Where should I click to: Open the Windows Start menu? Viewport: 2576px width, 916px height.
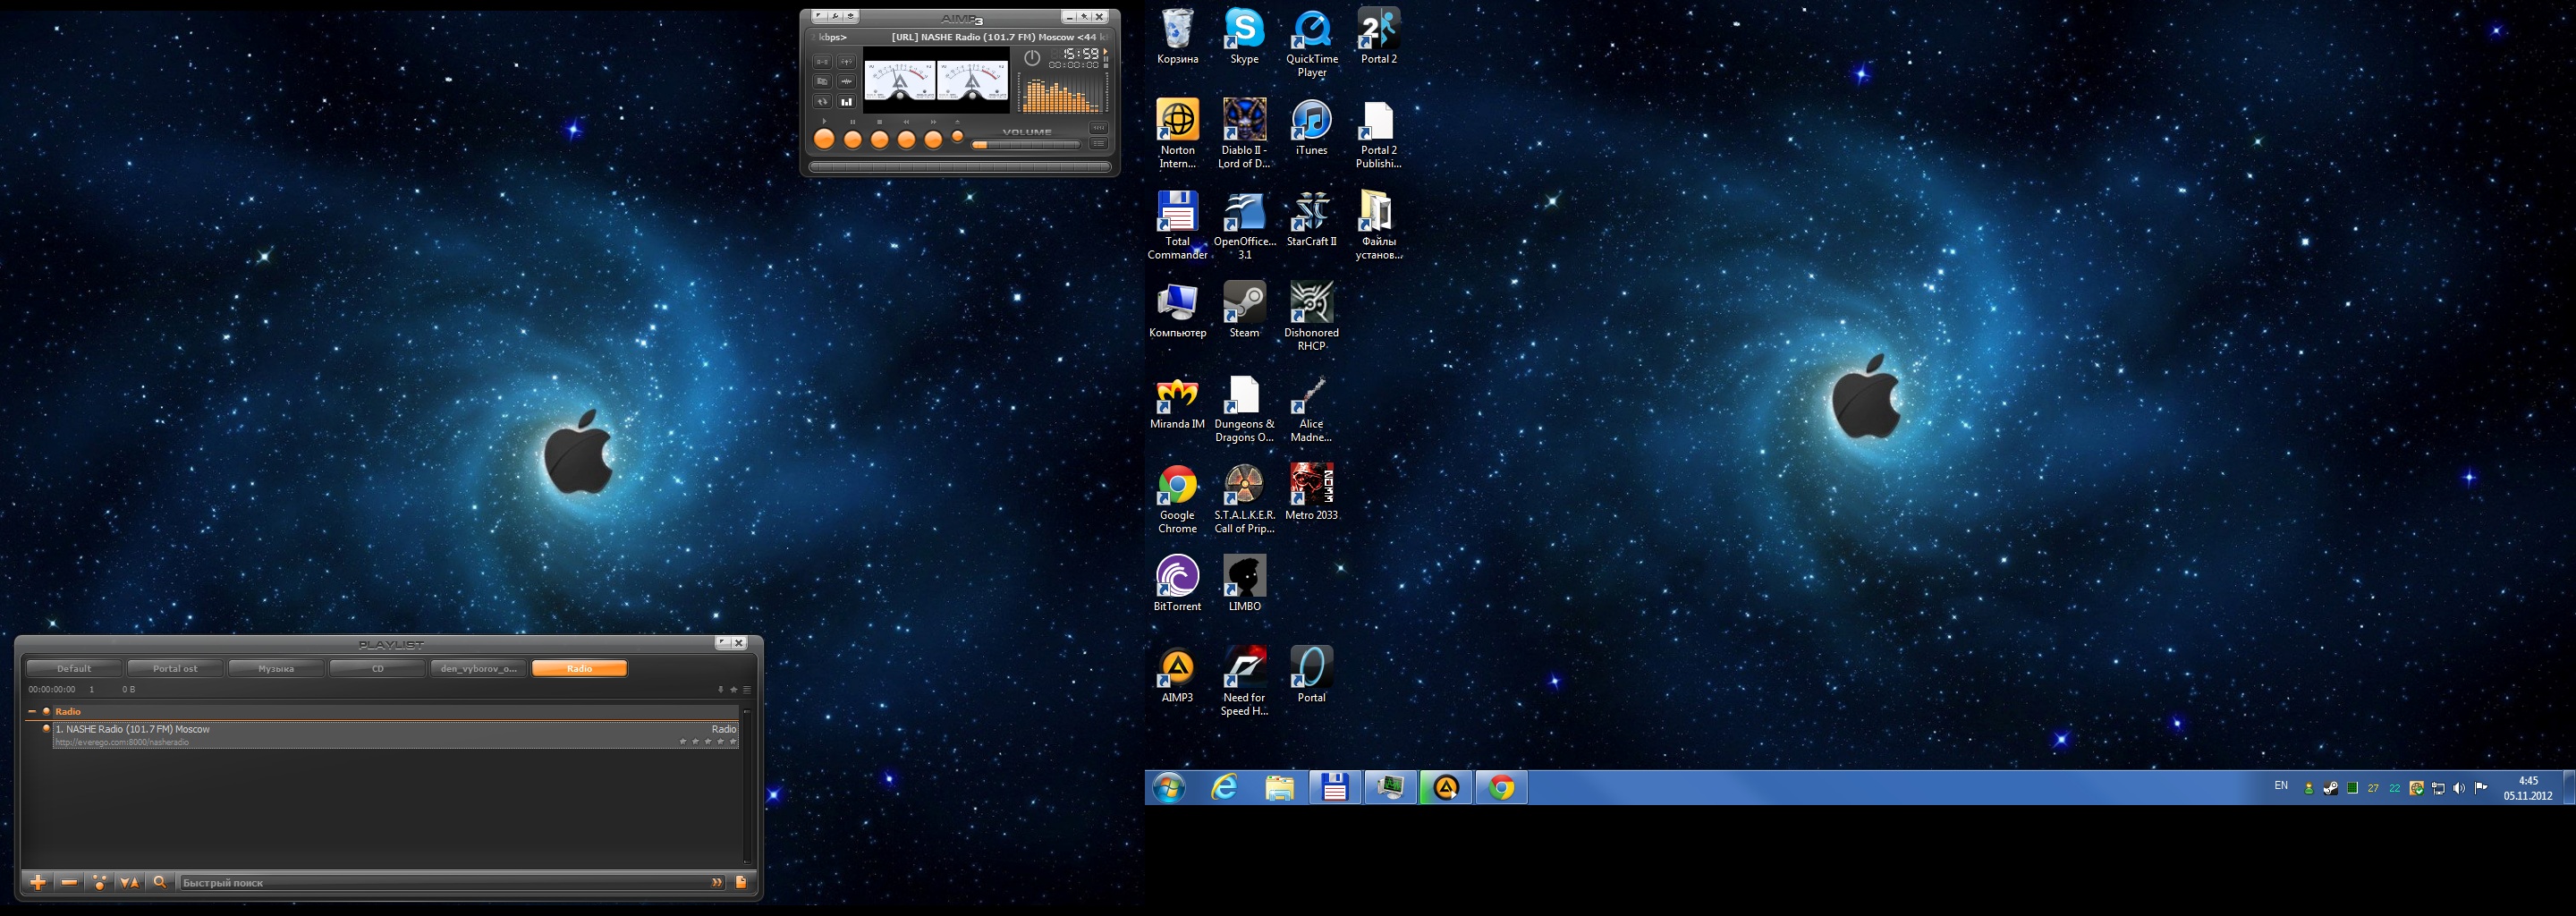click(1169, 788)
